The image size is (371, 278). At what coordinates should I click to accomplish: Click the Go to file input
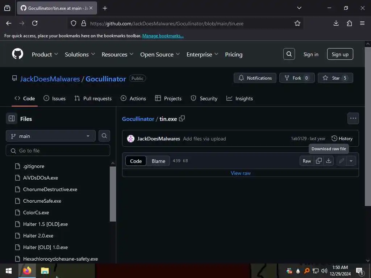coord(58,150)
